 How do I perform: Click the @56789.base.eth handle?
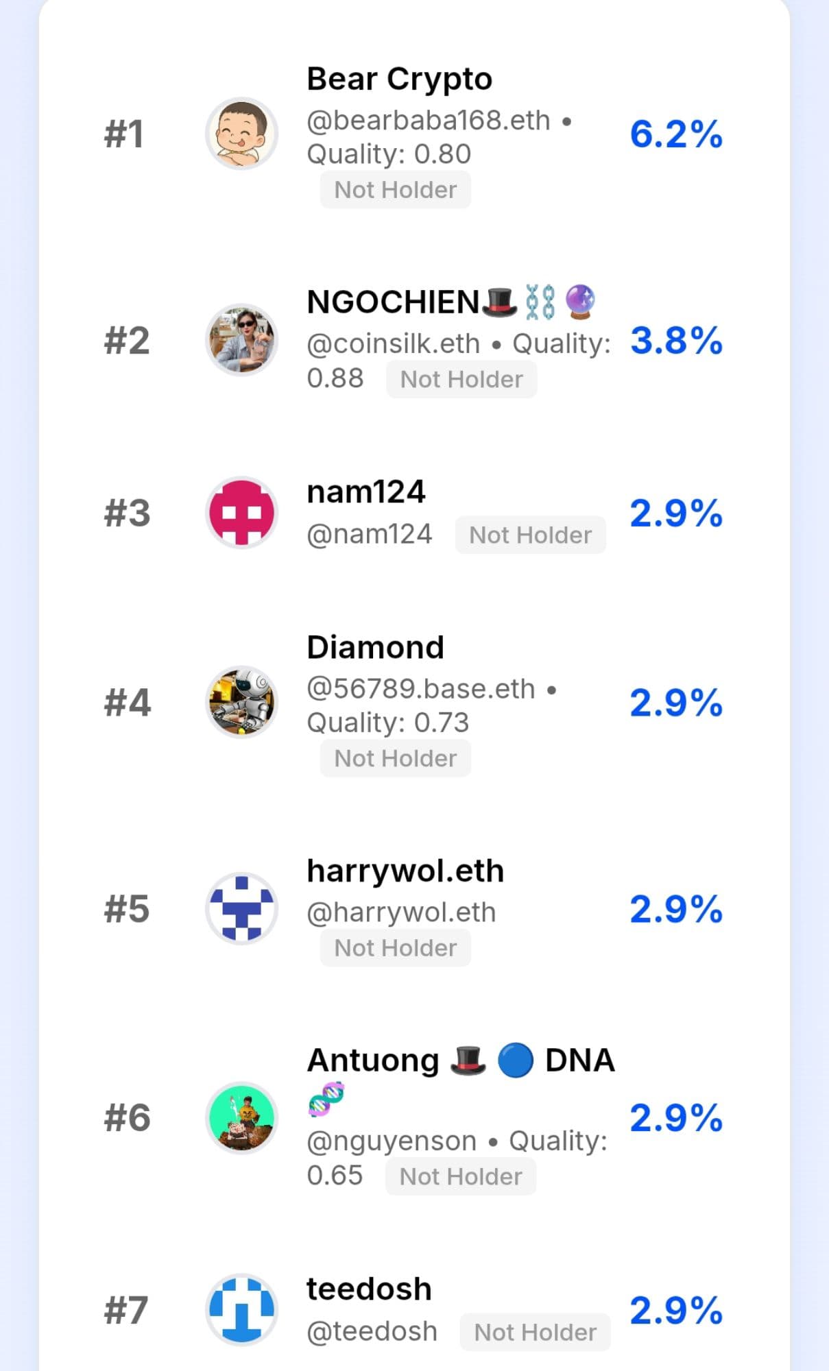pyautogui.click(x=420, y=688)
